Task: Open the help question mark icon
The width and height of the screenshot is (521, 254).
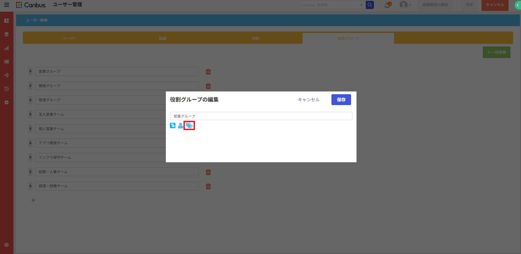Action: 7,245
